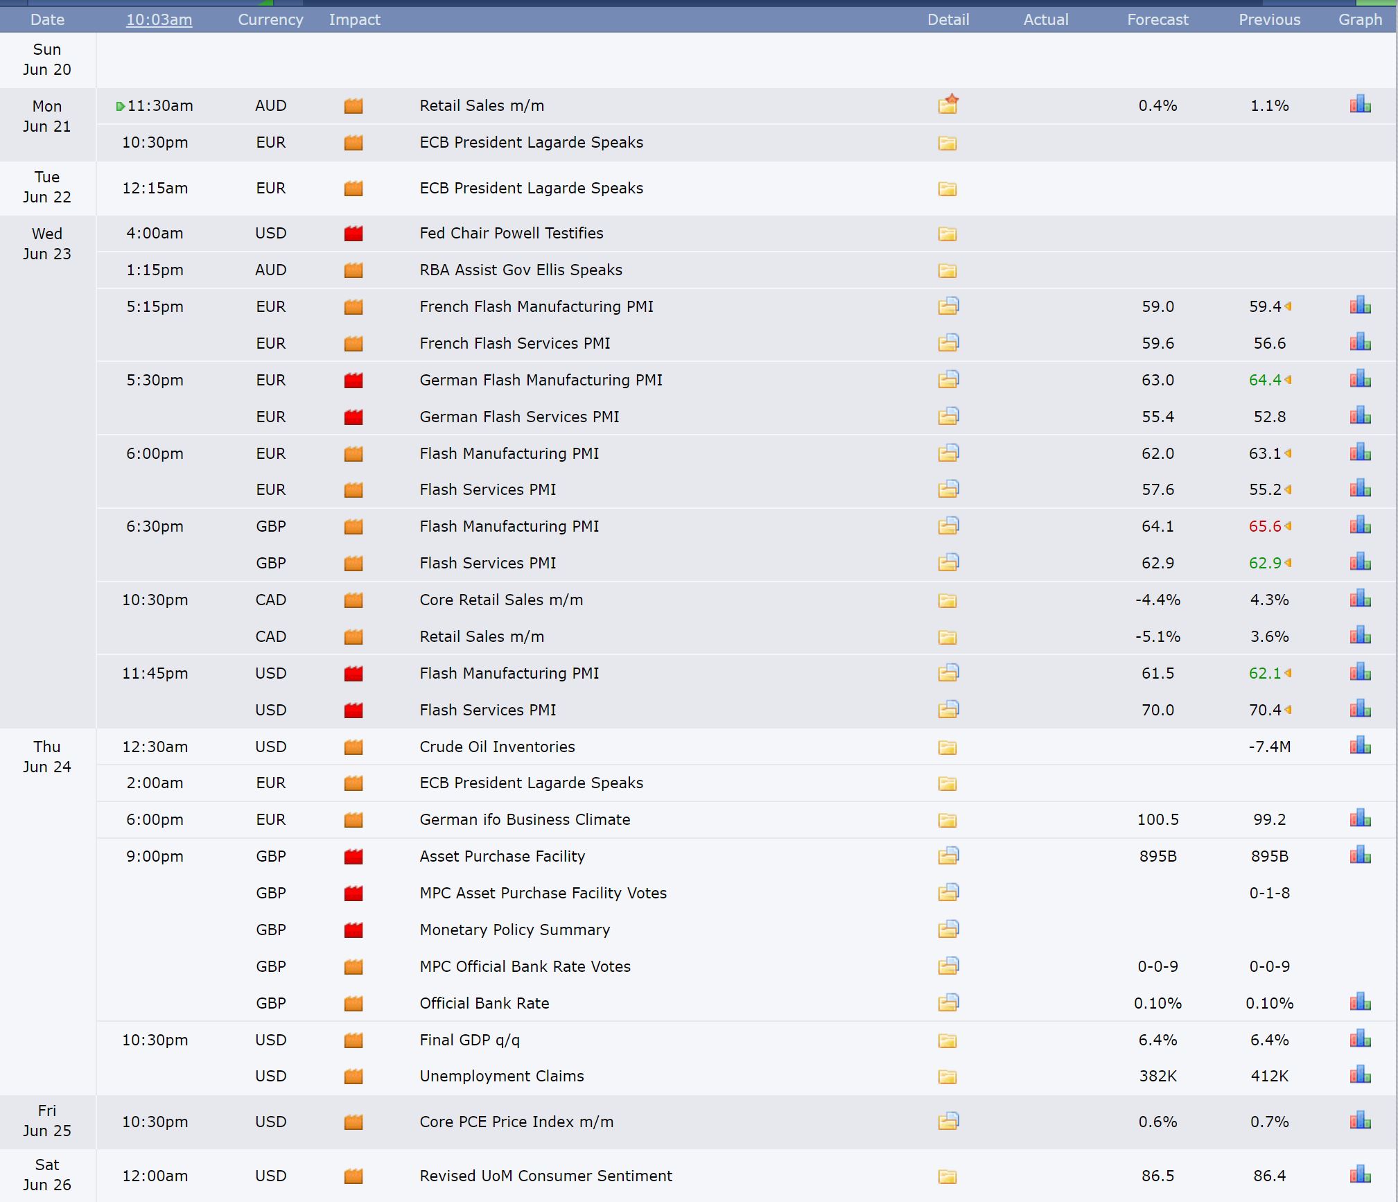Image resolution: width=1398 pixels, height=1202 pixels.
Task: Open graph for Unemployment Claims
Action: click(x=1360, y=1075)
